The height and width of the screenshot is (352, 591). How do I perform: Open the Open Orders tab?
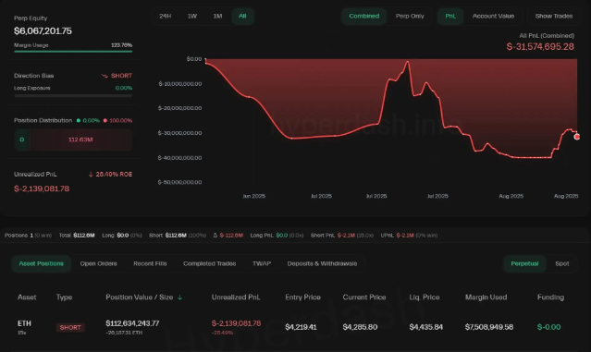point(98,263)
